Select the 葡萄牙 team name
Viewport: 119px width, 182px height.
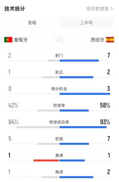pyautogui.click(x=21, y=40)
